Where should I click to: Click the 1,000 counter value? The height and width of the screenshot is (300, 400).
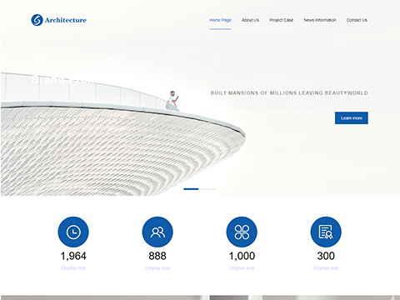[x=242, y=256]
